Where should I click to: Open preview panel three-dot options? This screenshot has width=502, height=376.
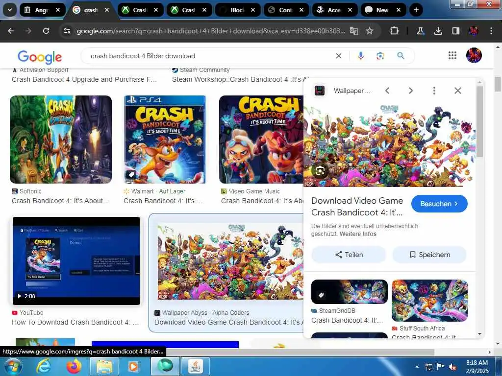(x=434, y=91)
